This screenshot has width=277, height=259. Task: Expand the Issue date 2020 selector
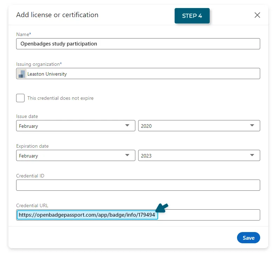click(x=199, y=126)
